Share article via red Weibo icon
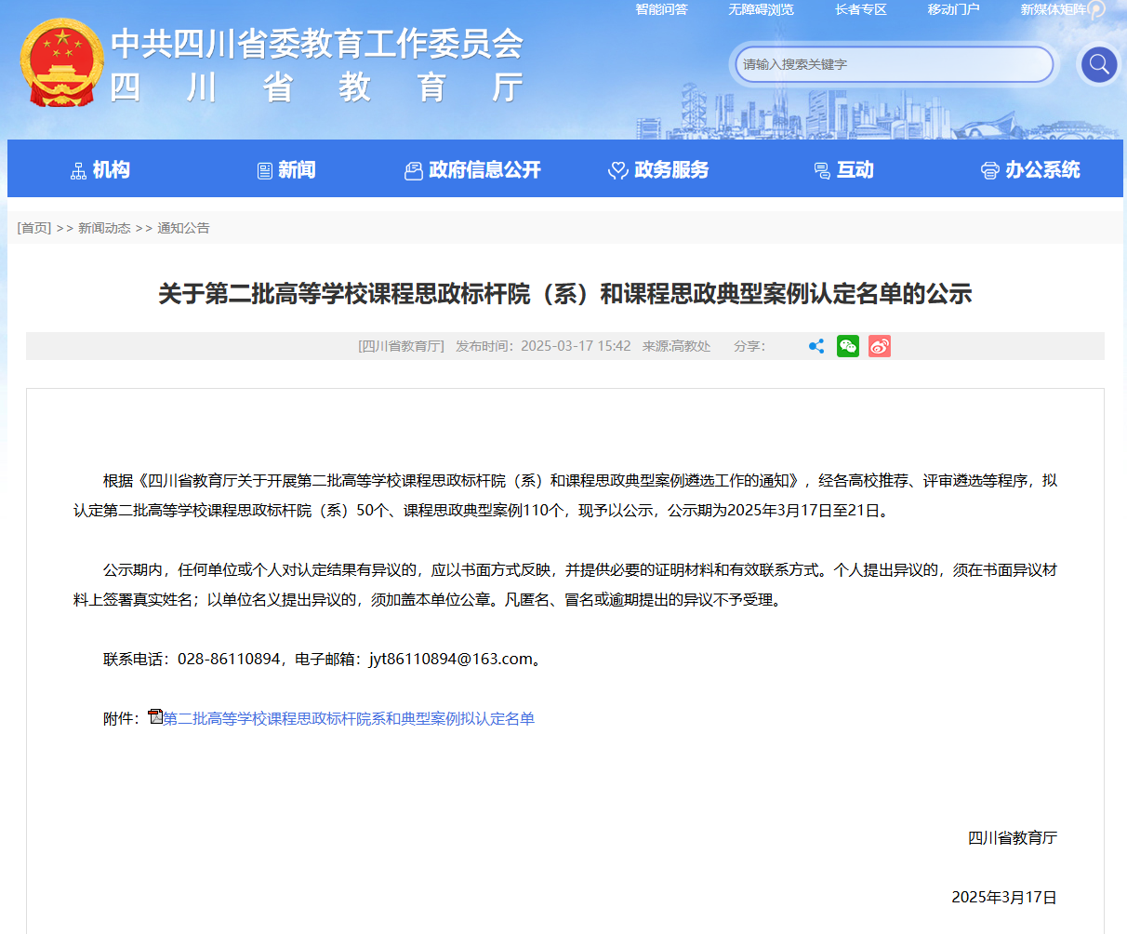The width and height of the screenshot is (1127, 934). (879, 346)
